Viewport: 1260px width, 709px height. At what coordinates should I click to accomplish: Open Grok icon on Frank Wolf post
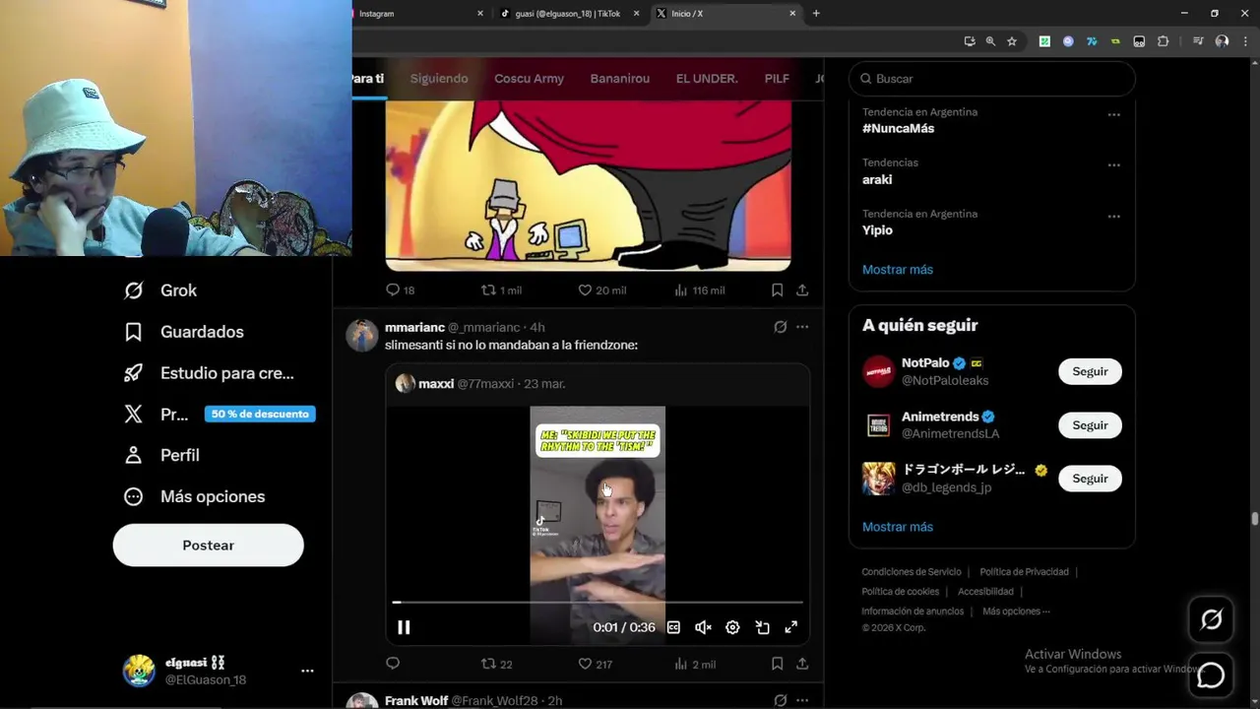[x=780, y=700]
